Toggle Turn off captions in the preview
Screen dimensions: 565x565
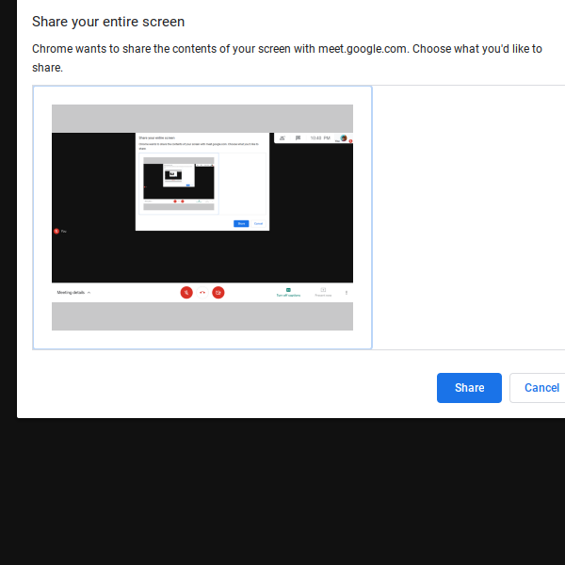pyautogui.click(x=288, y=293)
